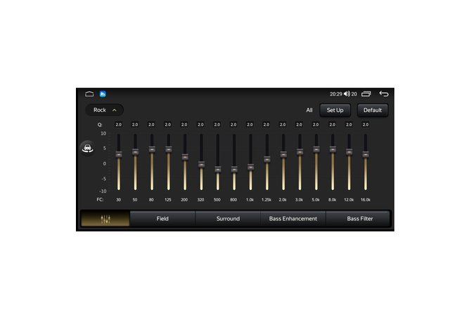Image resolution: width=471 pixels, height=319 pixels.
Task: Open the blue app icon in status bar
Action: pyautogui.click(x=103, y=94)
